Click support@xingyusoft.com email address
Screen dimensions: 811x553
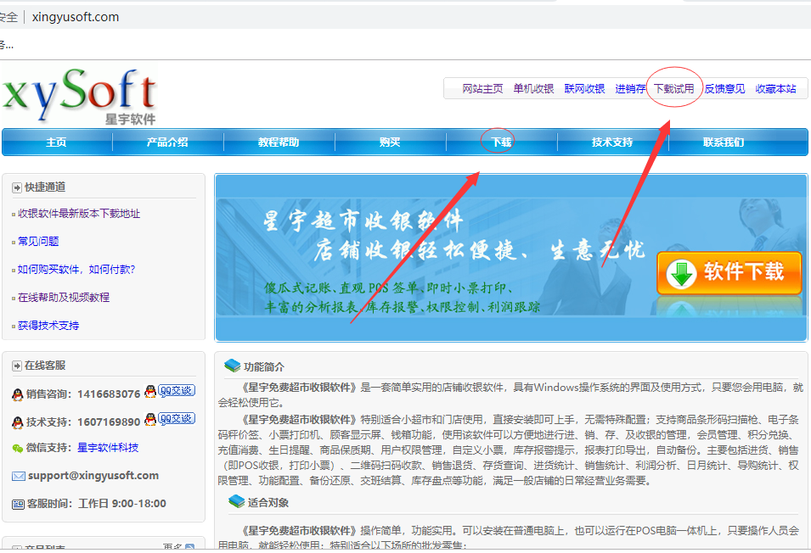93,476
